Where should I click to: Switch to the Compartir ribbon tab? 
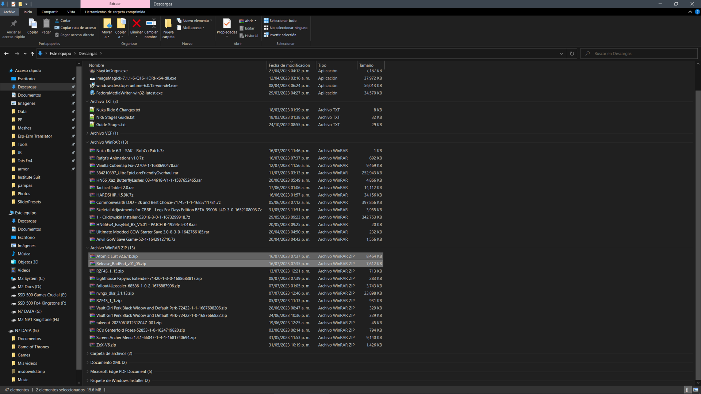pyautogui.click(x=50, y=12)
